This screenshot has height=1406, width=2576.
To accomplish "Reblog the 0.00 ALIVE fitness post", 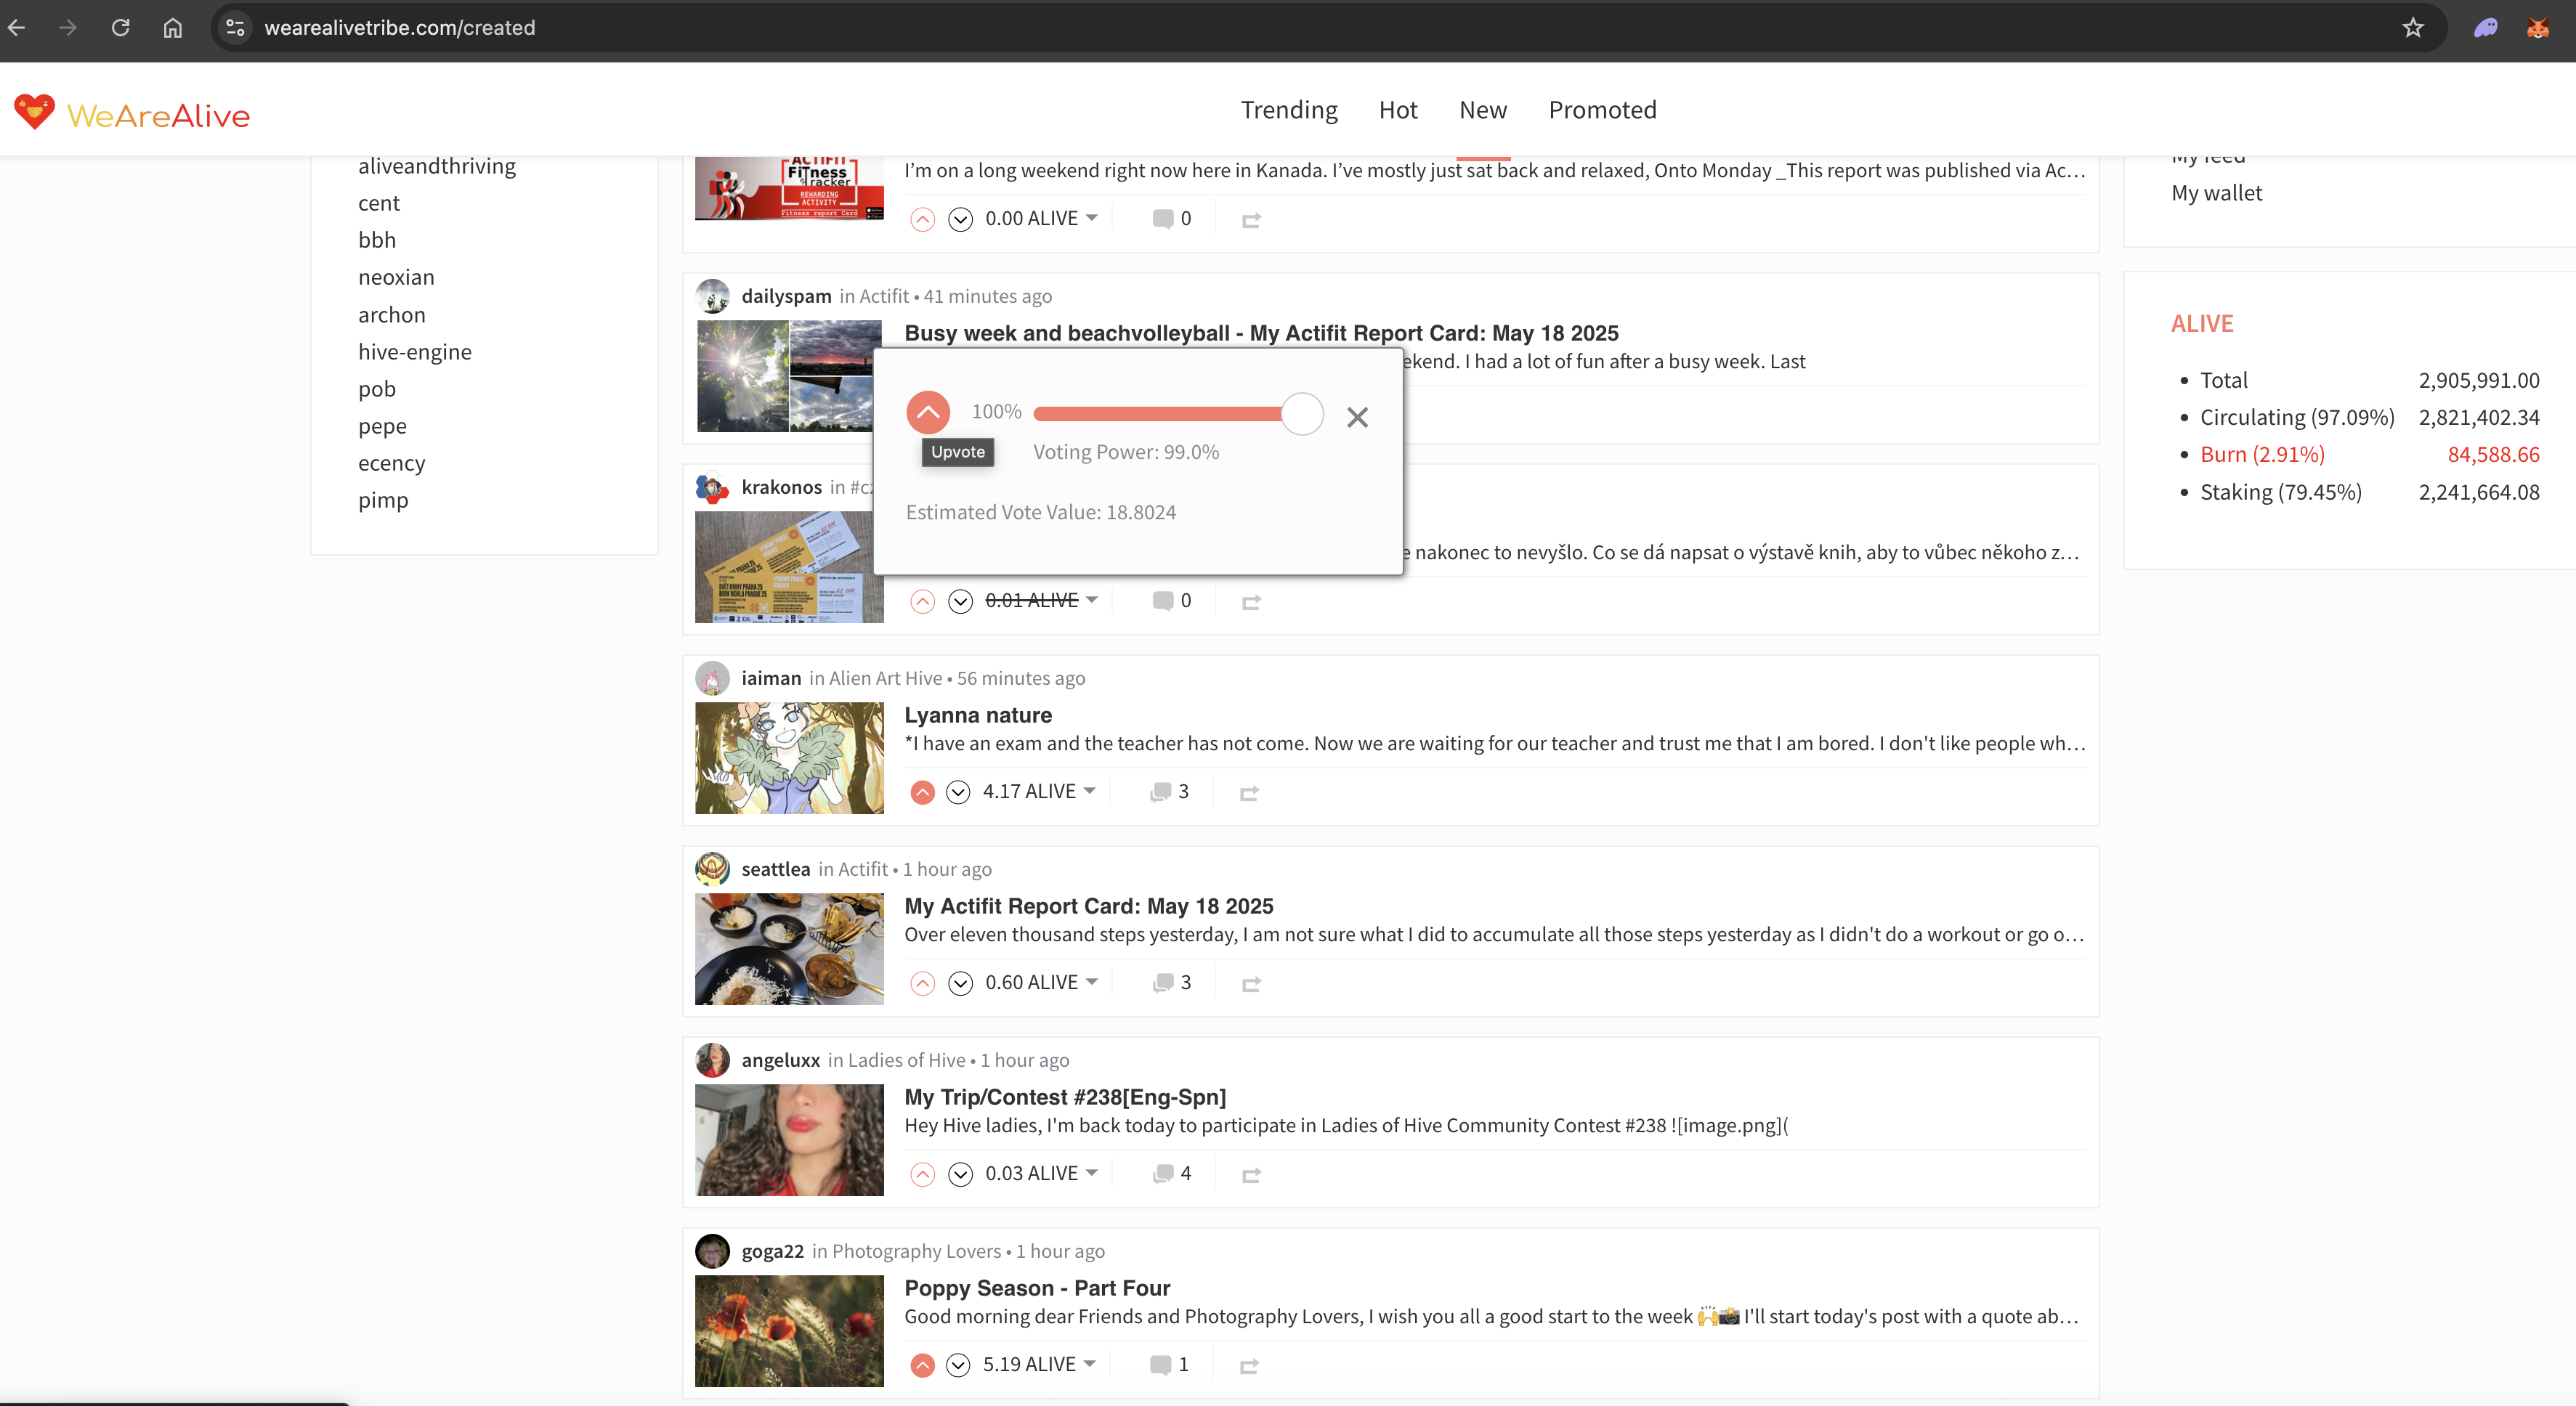I will click(x=1251, y=220).
